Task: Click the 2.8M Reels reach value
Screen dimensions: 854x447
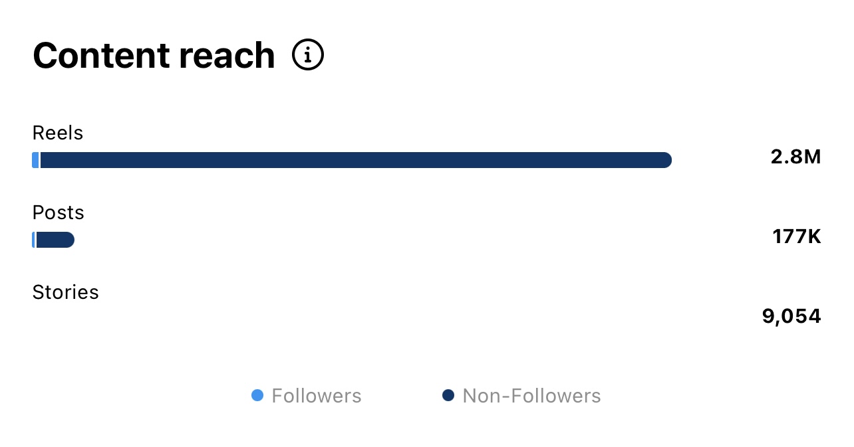Action: 795,157
